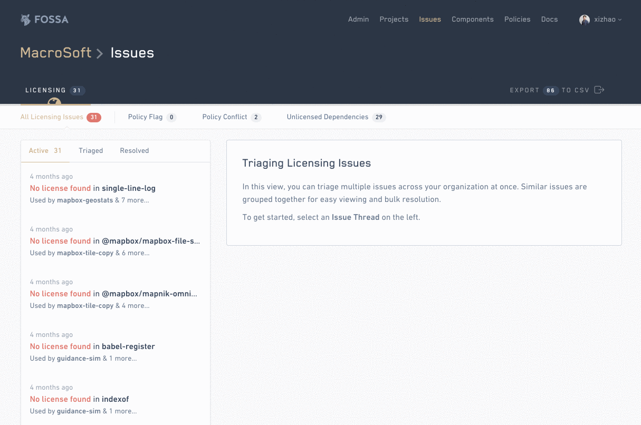641x425 pixels.
Task: Click 'Used by mapbox-tile-copy & 4 more...'
Action: (x=90, y=306)
